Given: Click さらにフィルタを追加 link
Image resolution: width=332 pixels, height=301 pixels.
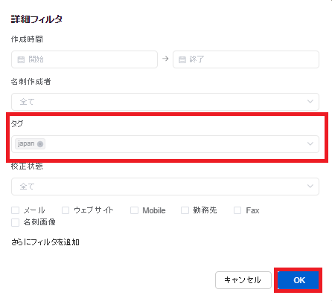Looking at the screenshot, I should pyautogui.click(x=45, y=242).
